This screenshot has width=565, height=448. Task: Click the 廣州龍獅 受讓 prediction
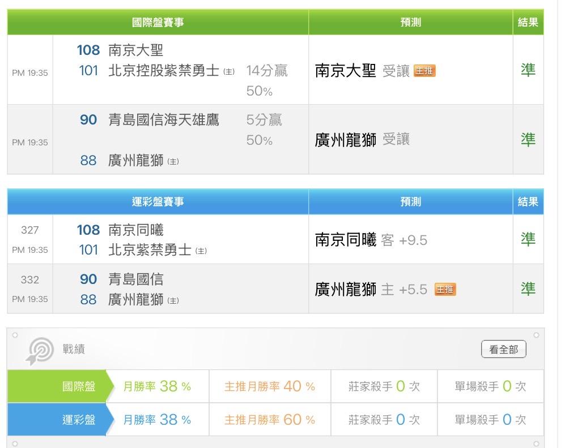click(362, 140)
